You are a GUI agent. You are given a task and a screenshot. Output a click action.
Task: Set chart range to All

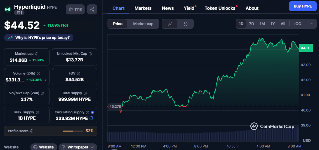coord(283,24)
